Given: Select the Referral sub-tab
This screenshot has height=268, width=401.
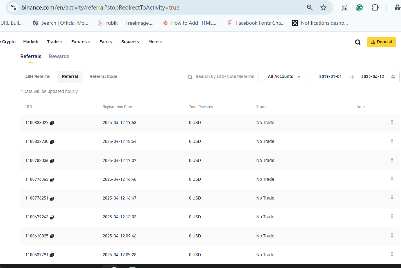Looking at the screenshot, I should [70, 77].
